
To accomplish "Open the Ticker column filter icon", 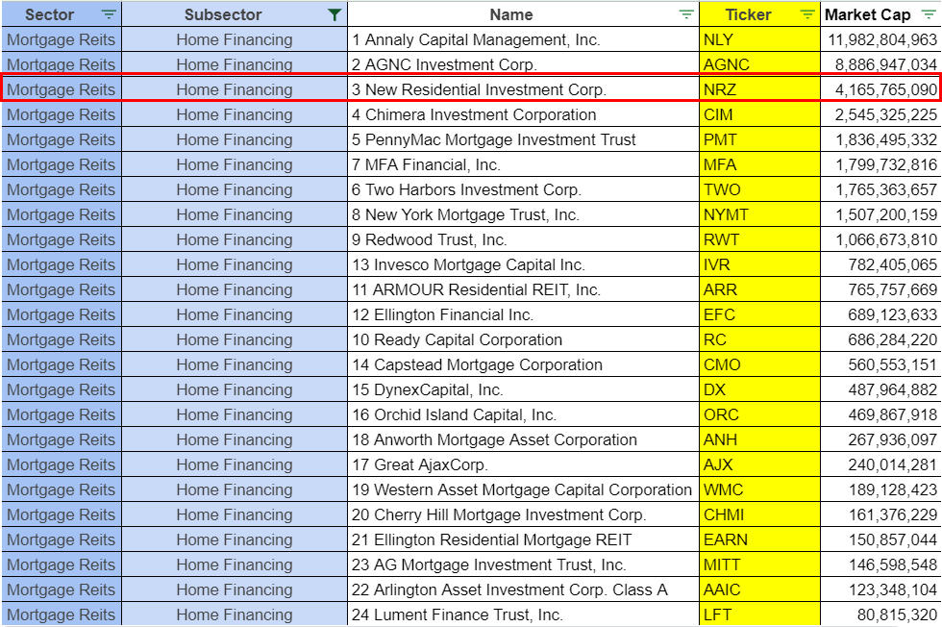I will pyautogui.click(x=808, y=14).
